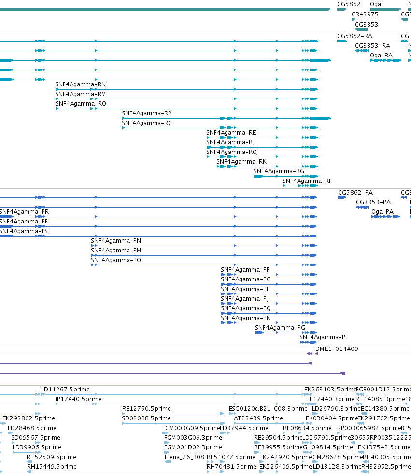Select SNF4Agamma-PK protein label
Screen dimensions: 411x474
[x=245, y=318]
